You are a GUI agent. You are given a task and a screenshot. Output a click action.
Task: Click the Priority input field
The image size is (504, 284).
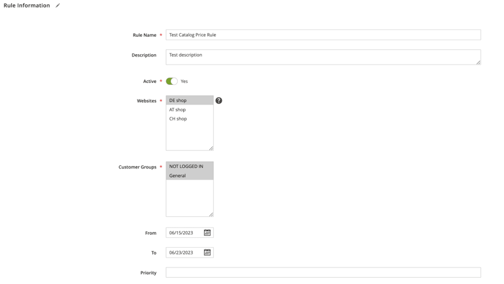click(323, 272)
